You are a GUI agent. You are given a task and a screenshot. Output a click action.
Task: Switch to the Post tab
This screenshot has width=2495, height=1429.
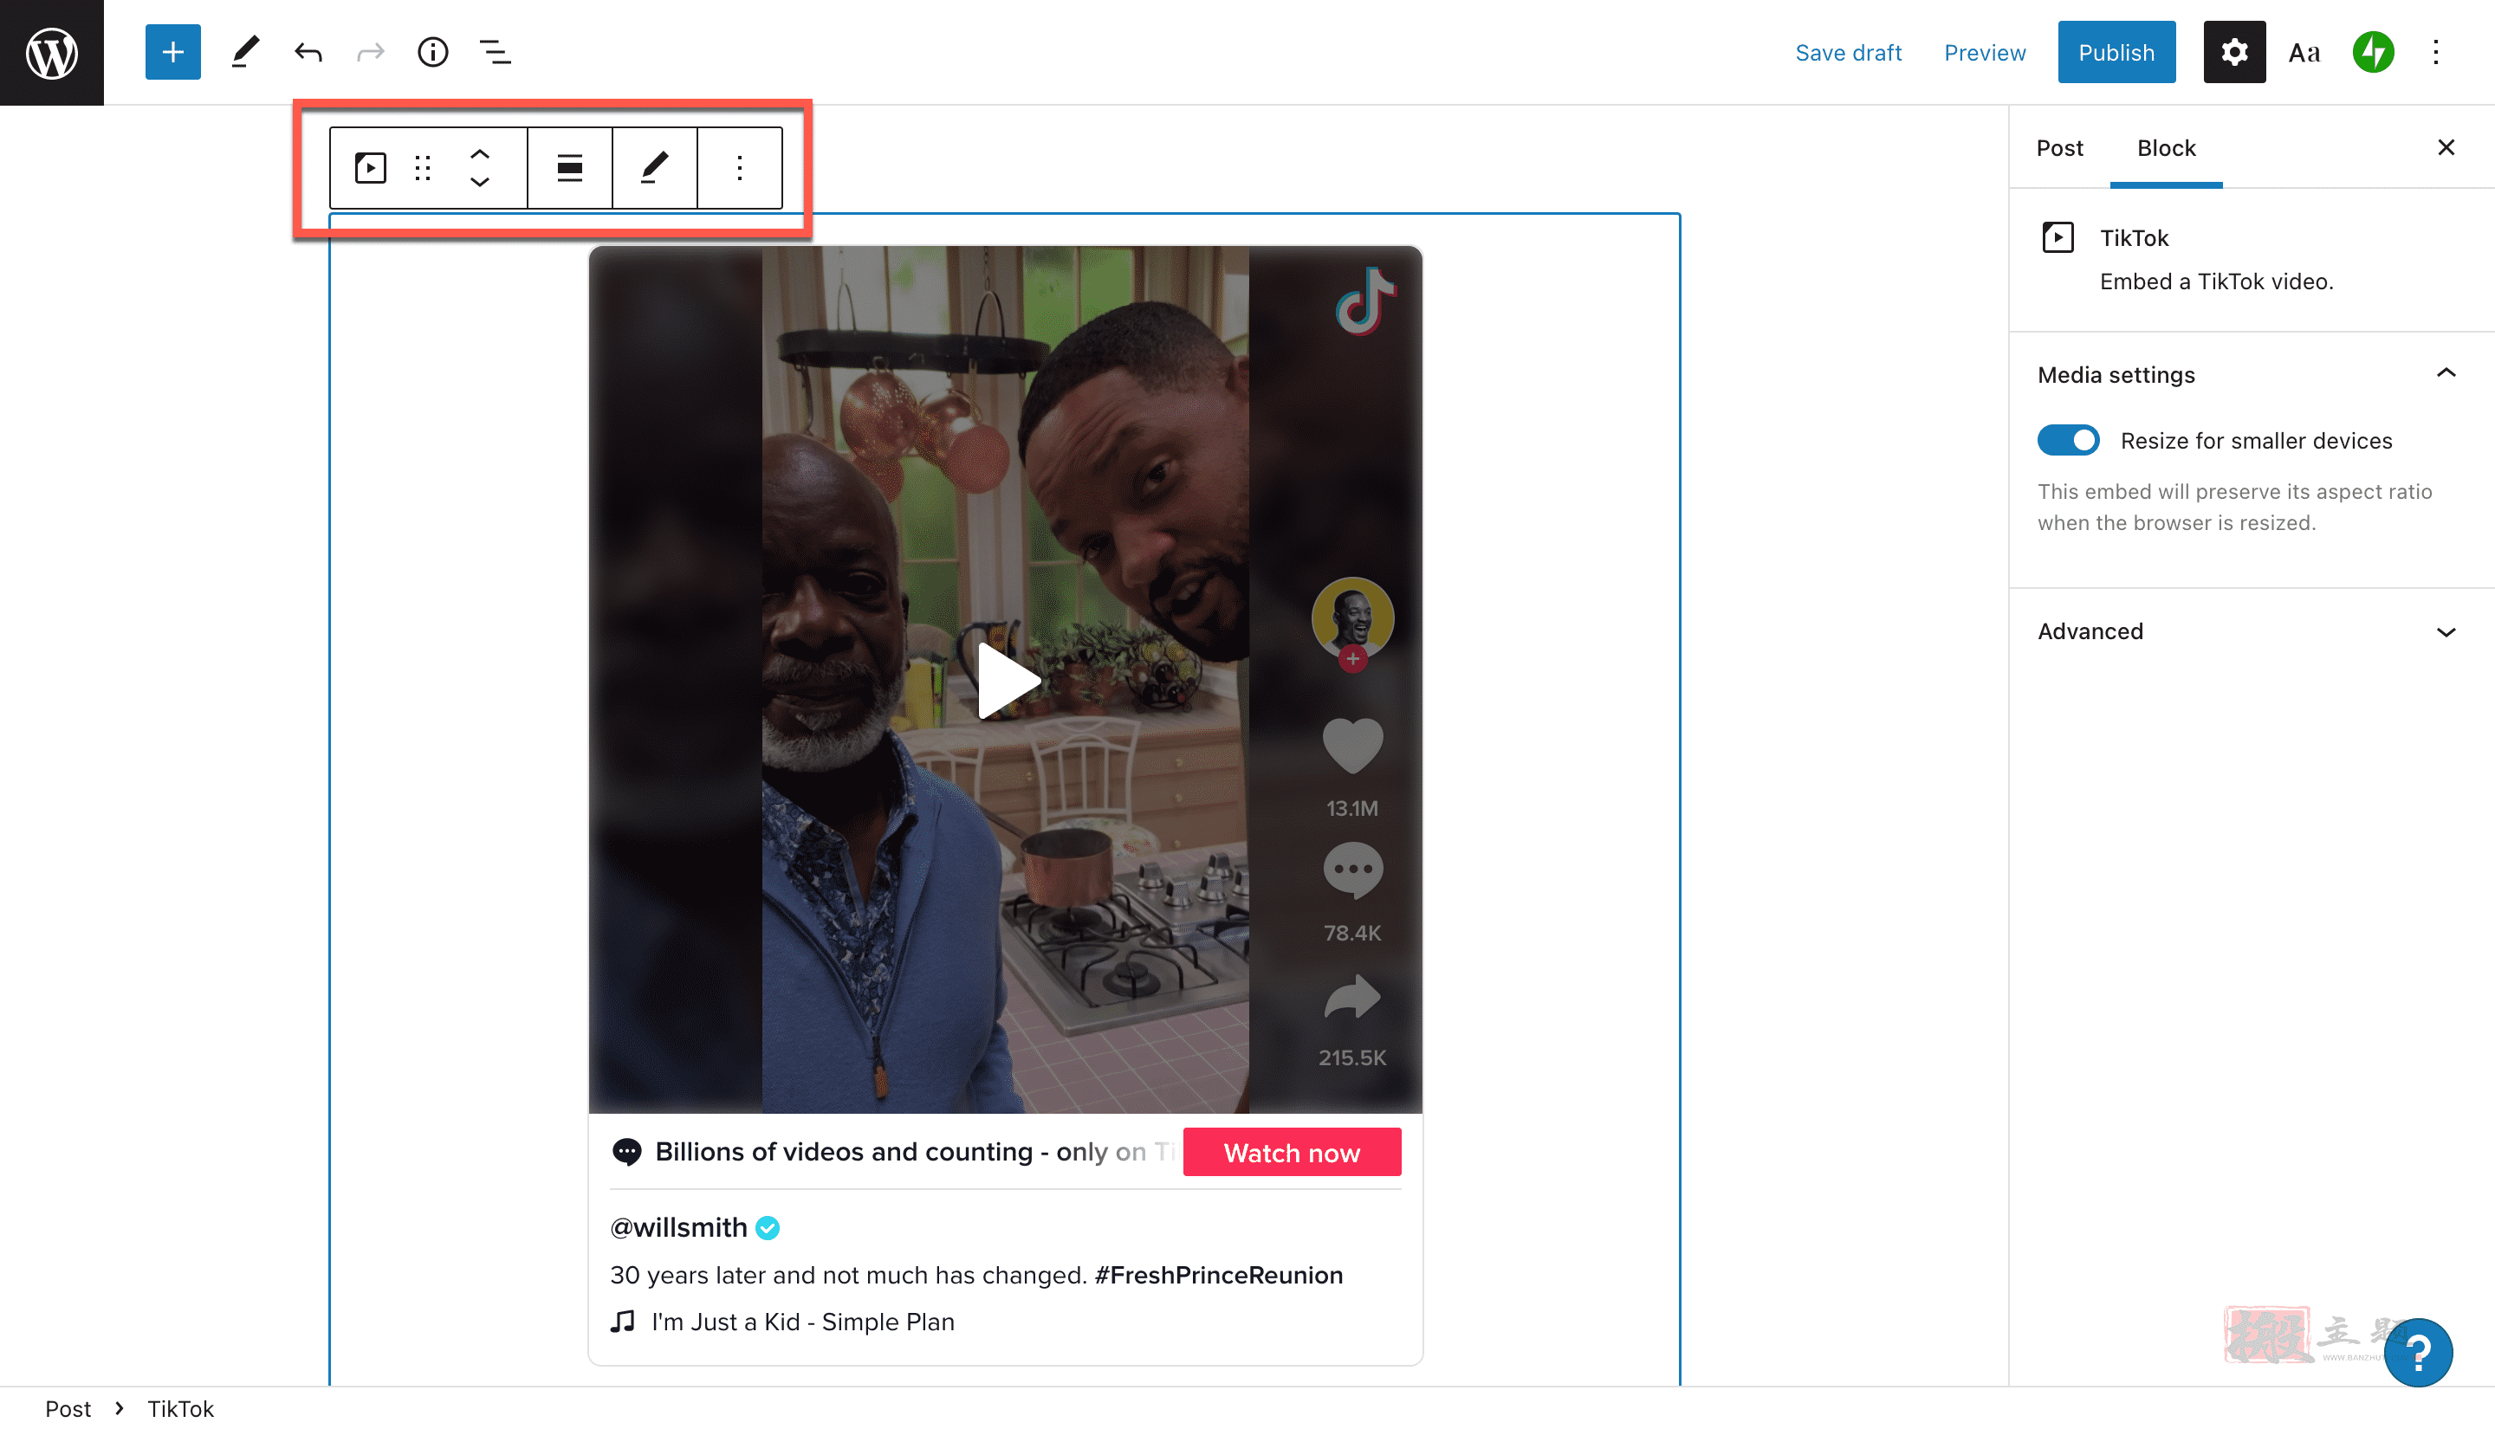point(2059,148)
